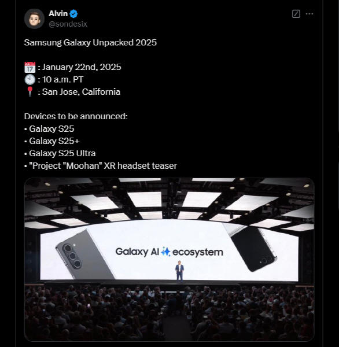
Task: Click the calendar emoji before the date
Action: point(30,67)
